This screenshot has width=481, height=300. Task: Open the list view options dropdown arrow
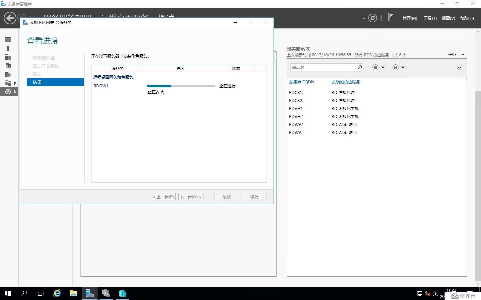(x=383, y=67)
